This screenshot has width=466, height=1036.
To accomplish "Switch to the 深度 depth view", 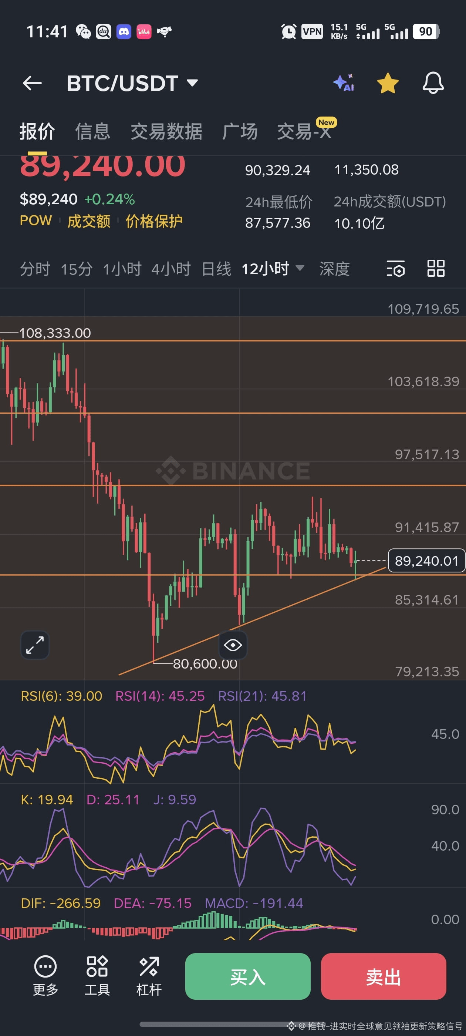I will click(335, 269).
